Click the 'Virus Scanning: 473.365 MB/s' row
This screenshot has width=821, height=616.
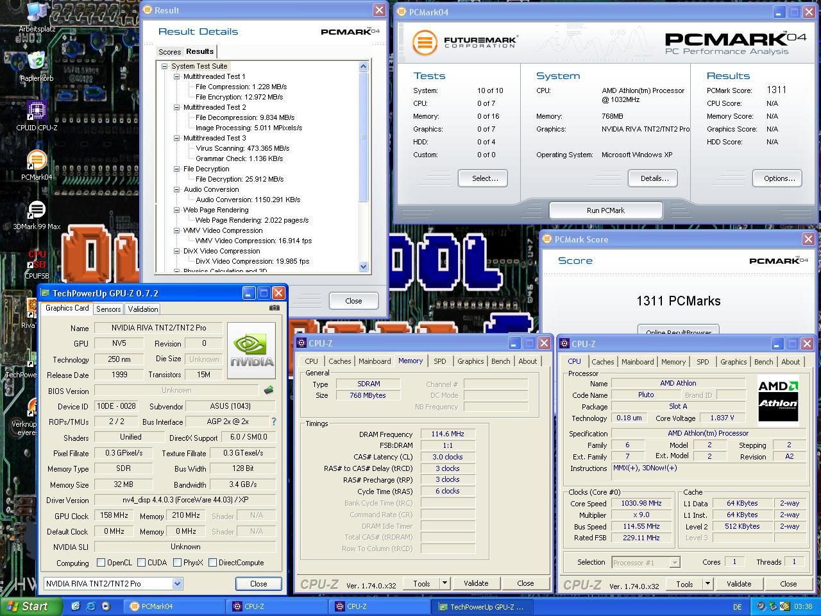point(242,148)
